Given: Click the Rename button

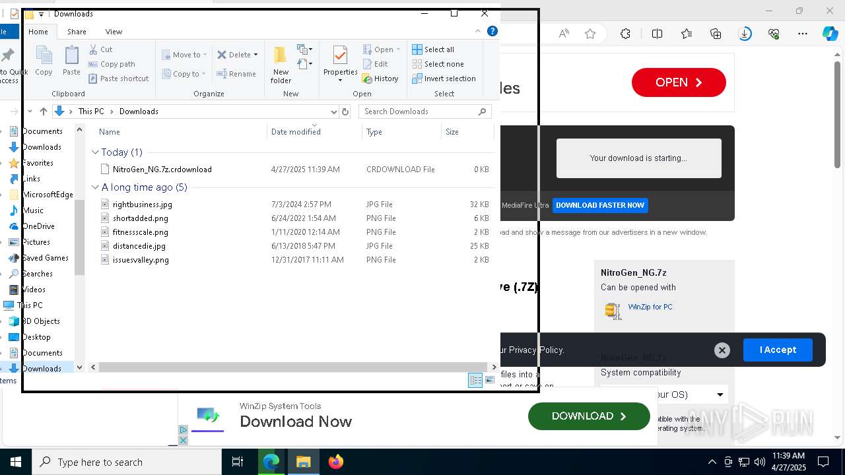Looking at the screenshot, I should [x=236, y=74].
